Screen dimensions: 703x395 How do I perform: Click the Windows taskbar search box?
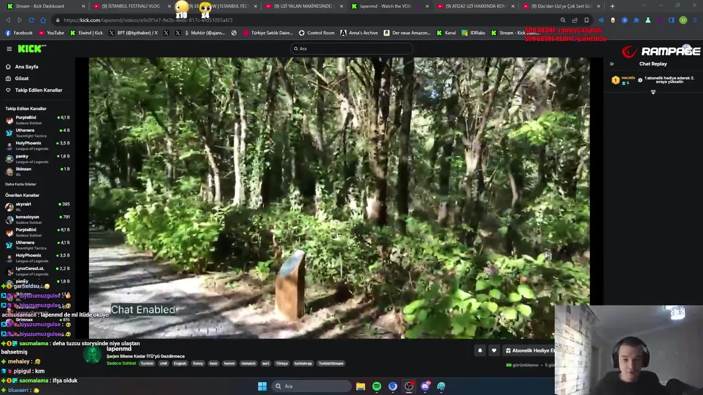(x=311, y=386)
